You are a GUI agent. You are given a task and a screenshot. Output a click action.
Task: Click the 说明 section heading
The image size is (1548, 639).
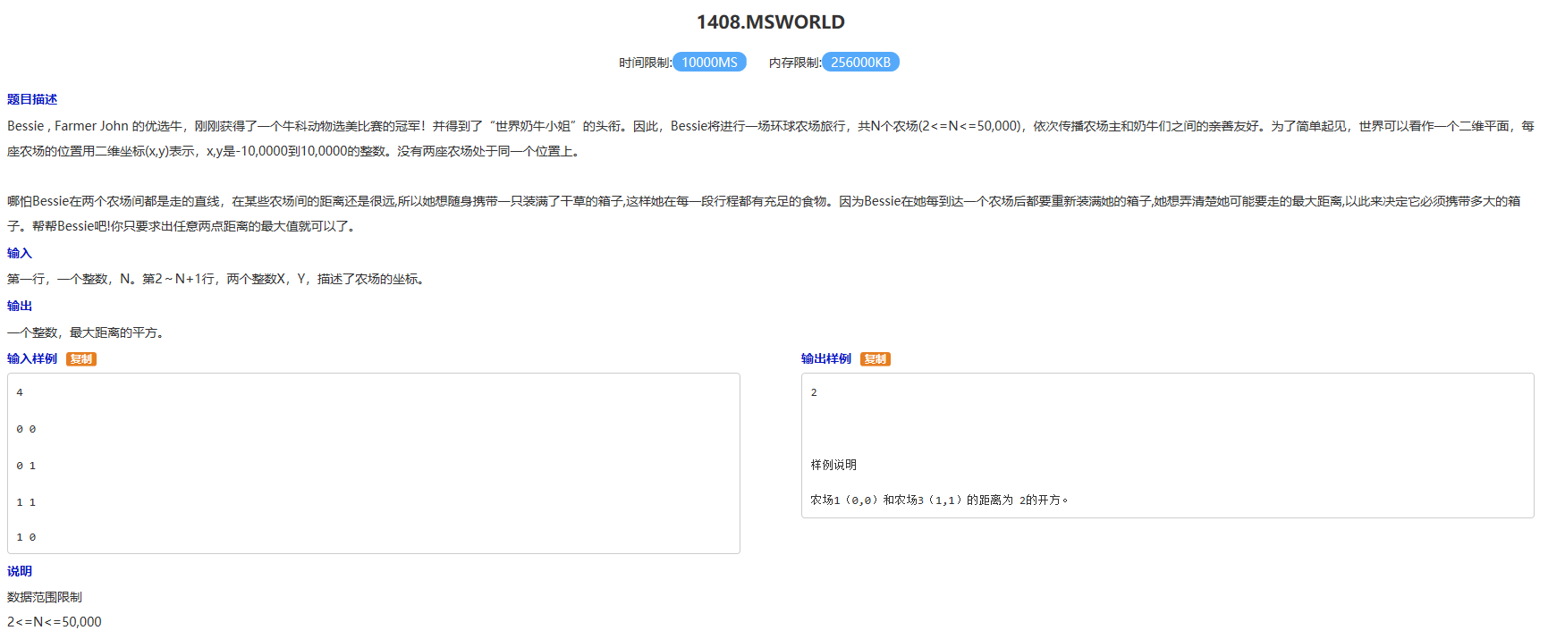pos(20,571)
